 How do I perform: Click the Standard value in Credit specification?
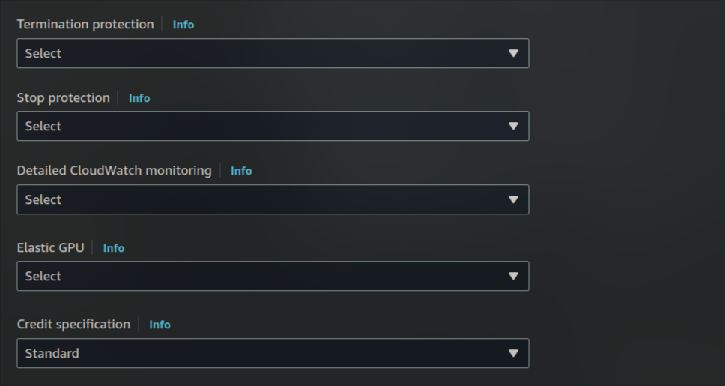pos(52,353)
